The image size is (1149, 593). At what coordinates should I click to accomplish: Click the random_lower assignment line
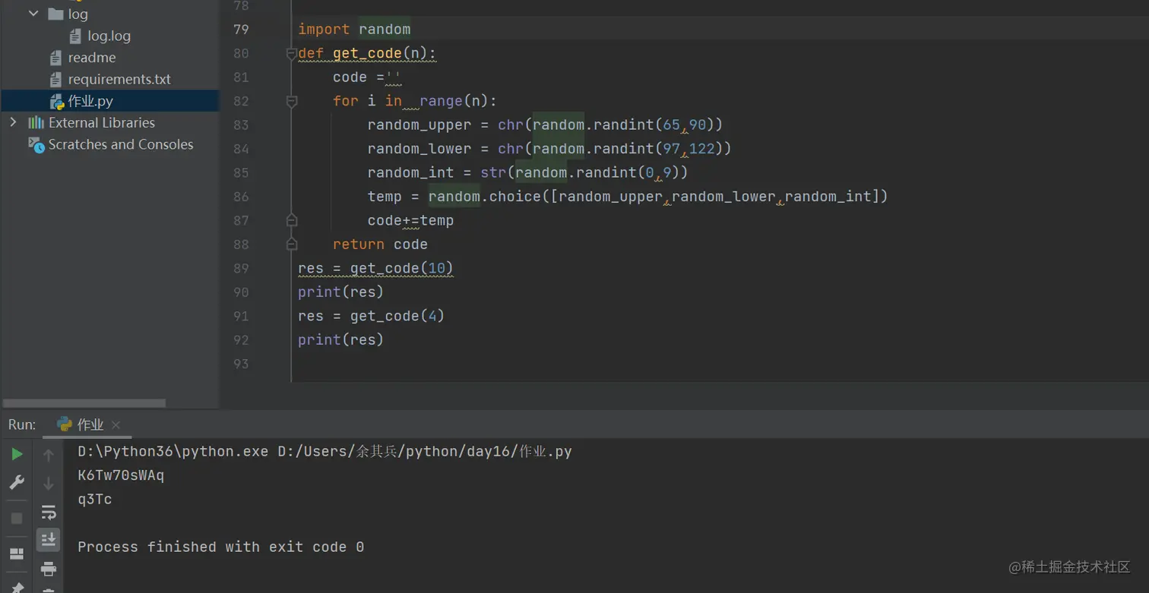coord(549,149)
